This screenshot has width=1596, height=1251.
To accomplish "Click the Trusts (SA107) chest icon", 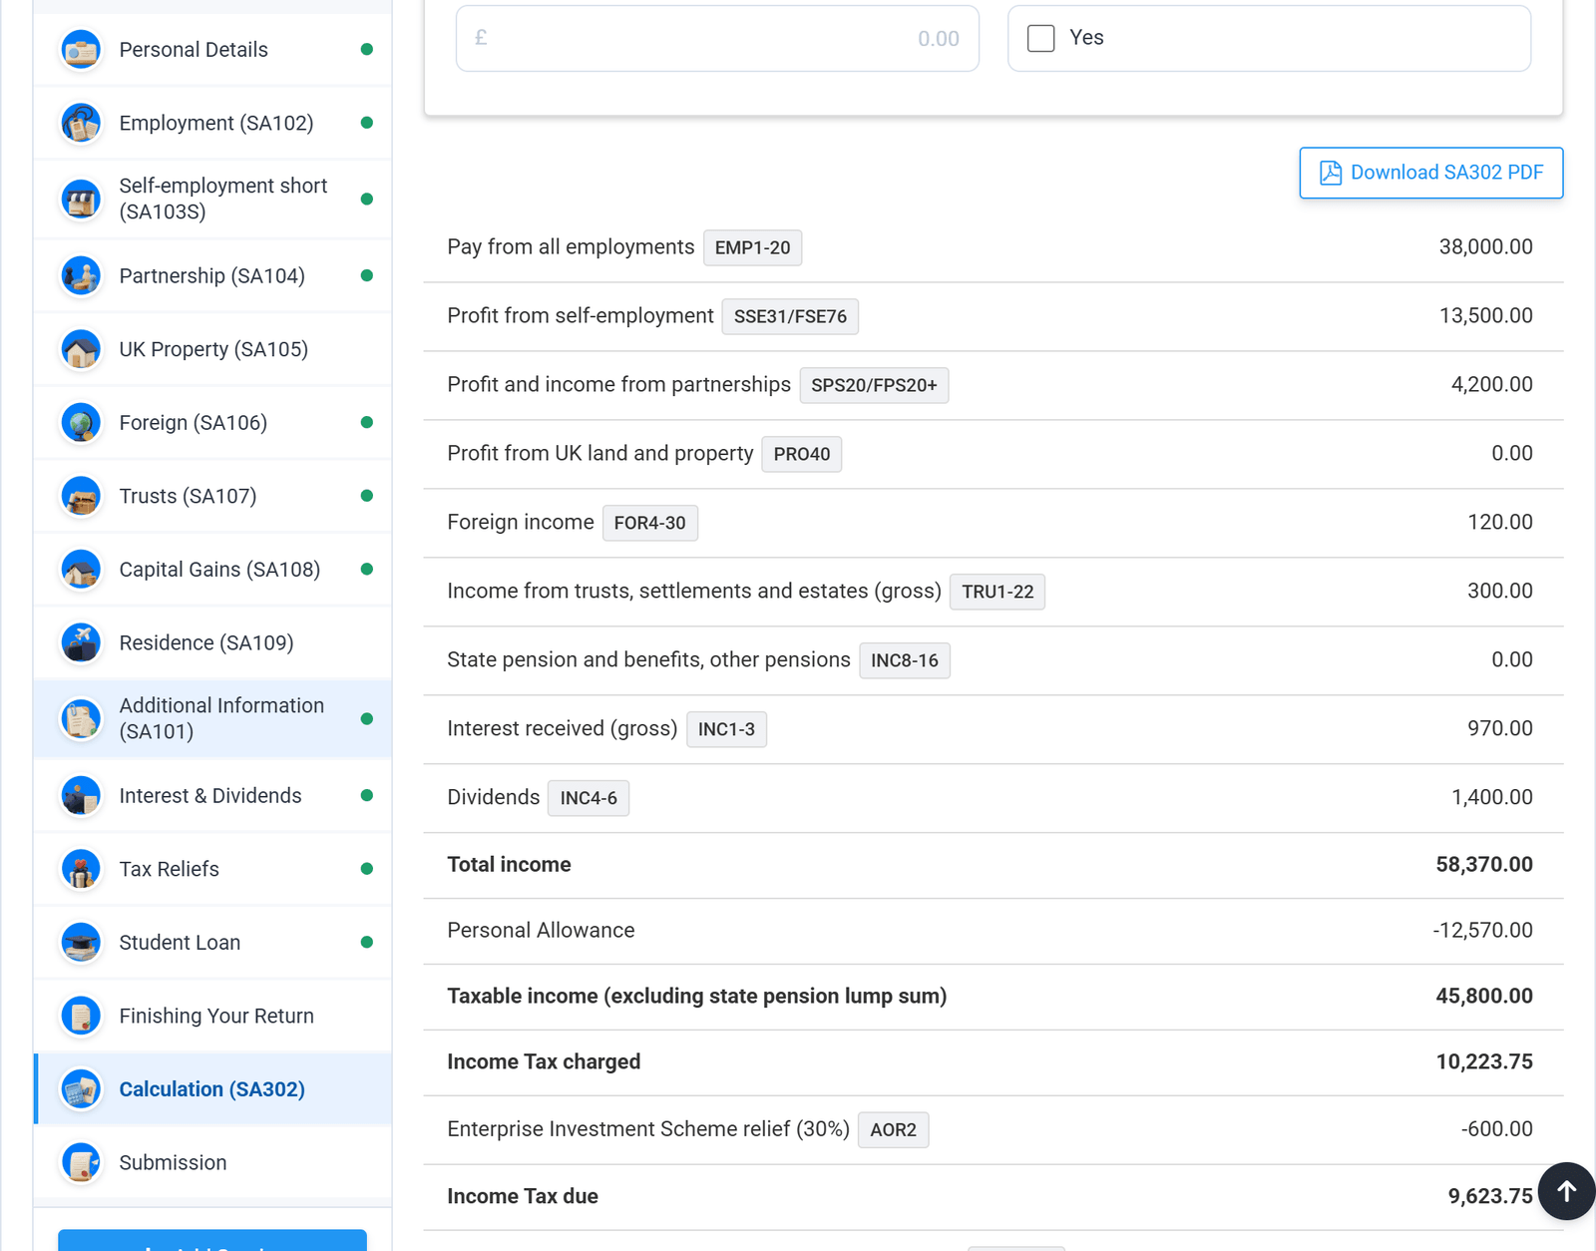I will coord(81,496).
